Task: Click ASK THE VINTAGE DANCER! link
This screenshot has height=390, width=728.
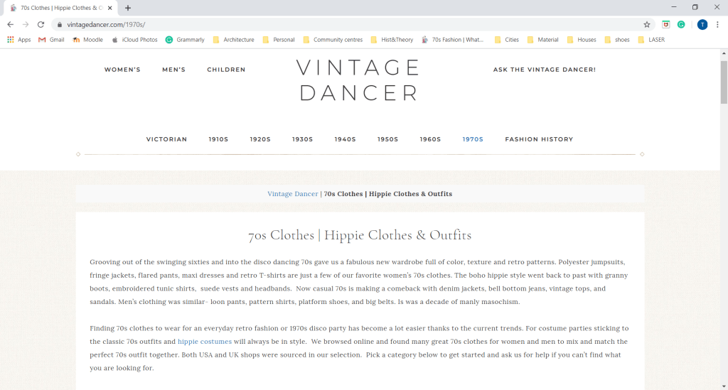Action: click(545, 70)
